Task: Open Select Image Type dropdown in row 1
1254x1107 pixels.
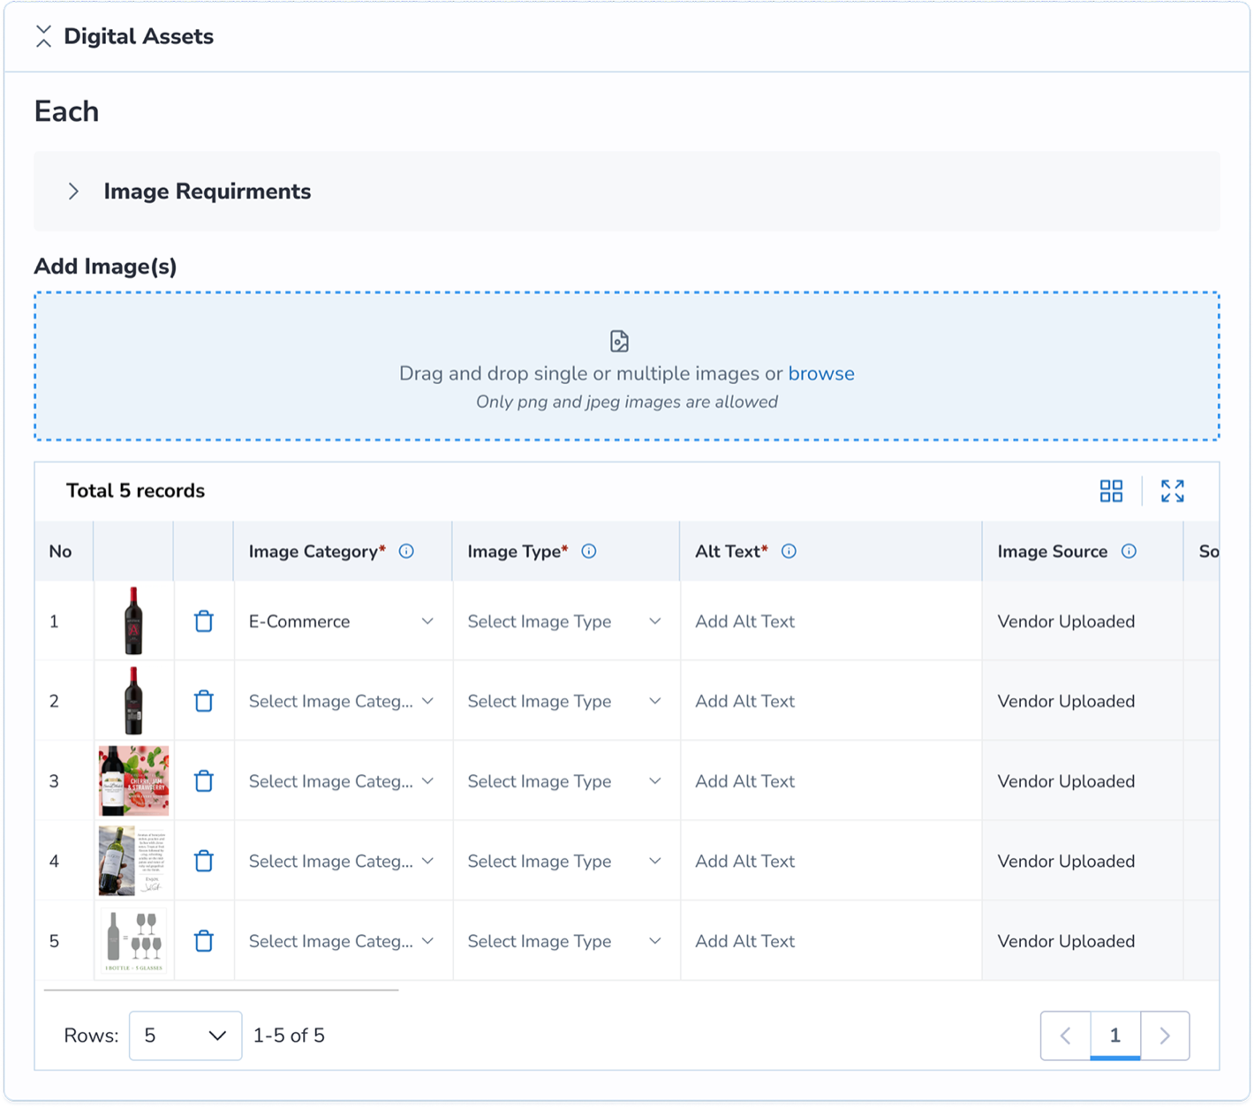Action: 565,621
